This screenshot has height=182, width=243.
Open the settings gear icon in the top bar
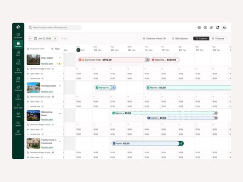point(199,27)
